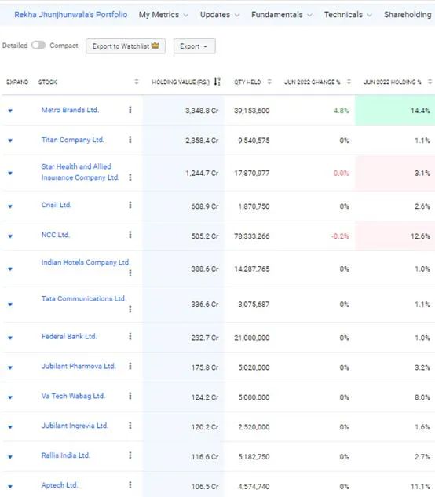Open Crisil Ltd. stock link
Viewport: 435px width, 497px height.
(56, 205)
